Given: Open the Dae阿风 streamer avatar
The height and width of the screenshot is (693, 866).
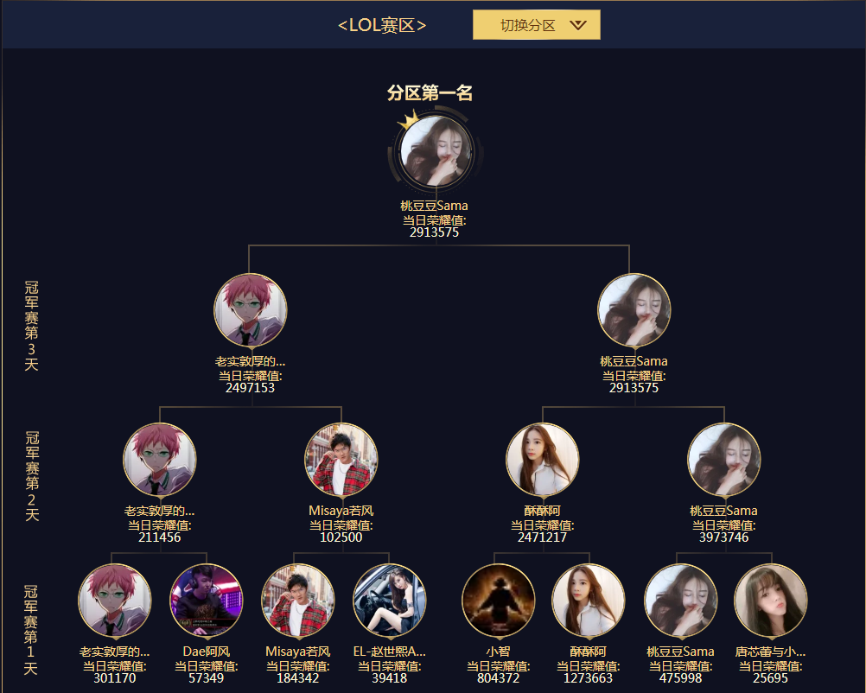Looking at the screenshot, I should (206, 601).
